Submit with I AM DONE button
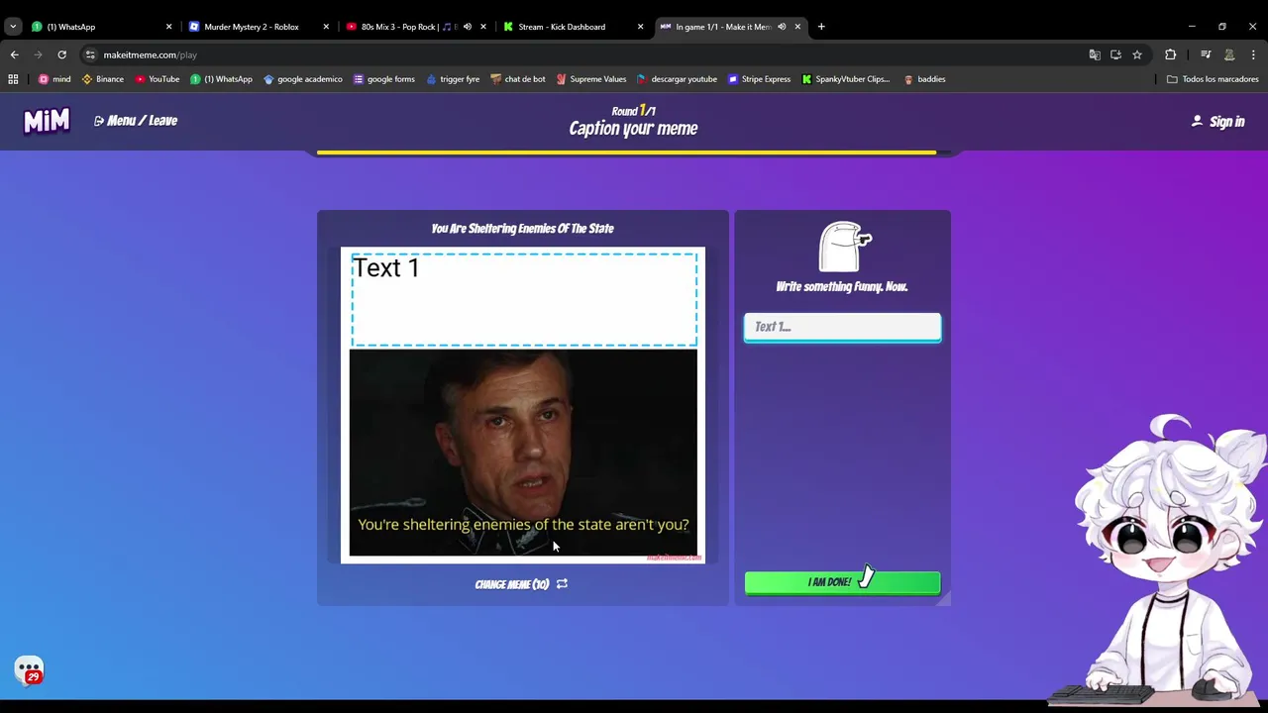Screen dimensions: 1268x713 842,582
